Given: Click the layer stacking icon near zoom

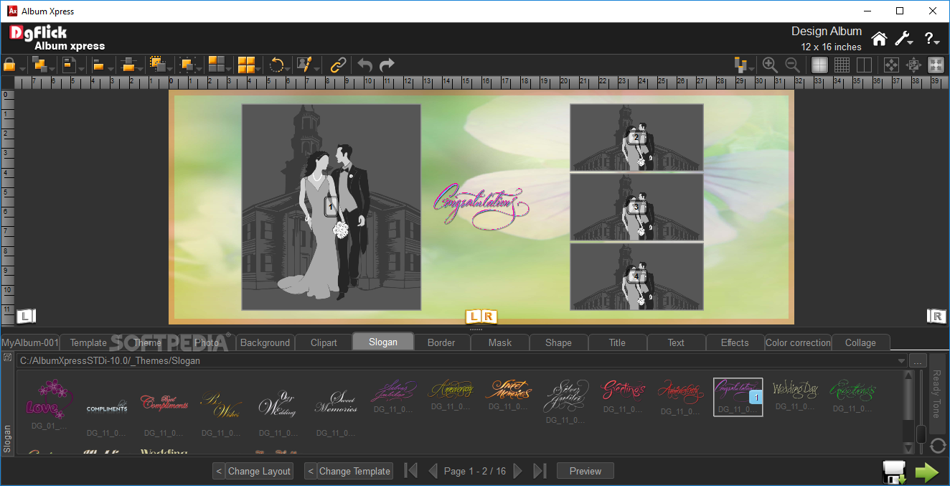Looking at the screenshot, I should (x=740, y=65).
